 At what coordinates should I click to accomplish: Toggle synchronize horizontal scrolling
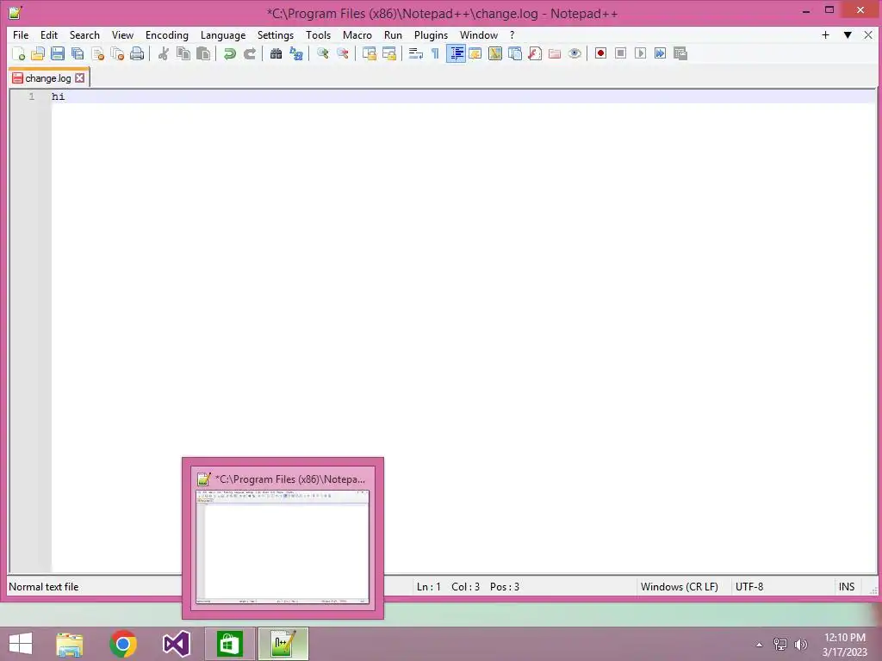click(x=389, y=53)
